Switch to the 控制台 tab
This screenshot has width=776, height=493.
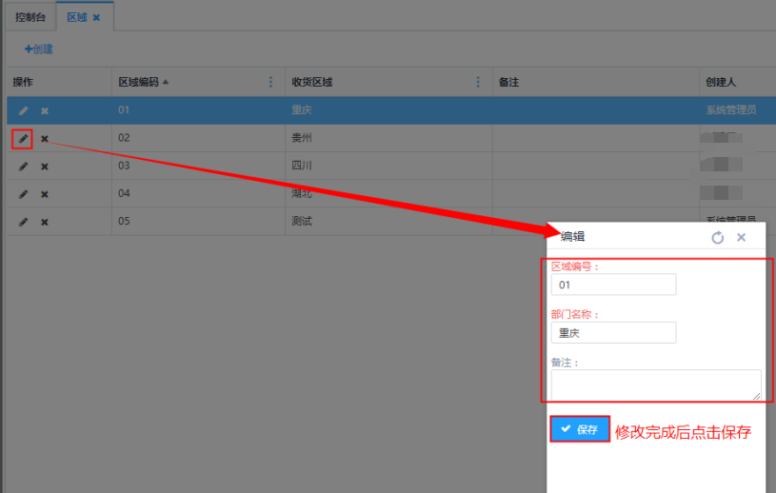[x=30, y=17]
